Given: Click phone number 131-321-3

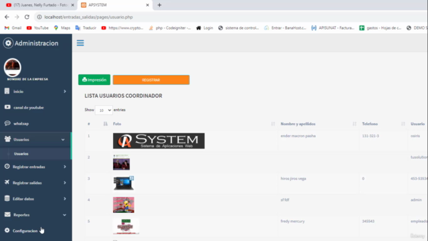Looking at the screenshot, I should [370, 136].
